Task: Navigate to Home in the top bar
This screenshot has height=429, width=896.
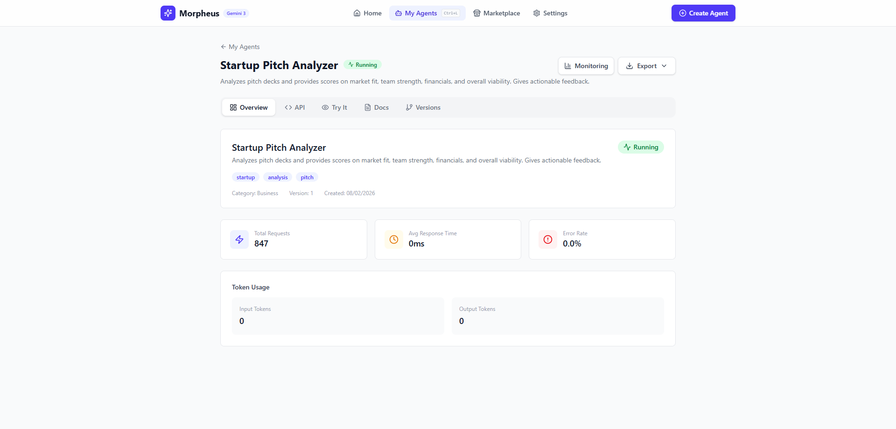Action: click(x=368, y=13)
